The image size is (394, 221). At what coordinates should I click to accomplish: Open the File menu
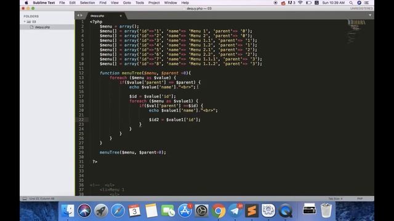point(62,2)
